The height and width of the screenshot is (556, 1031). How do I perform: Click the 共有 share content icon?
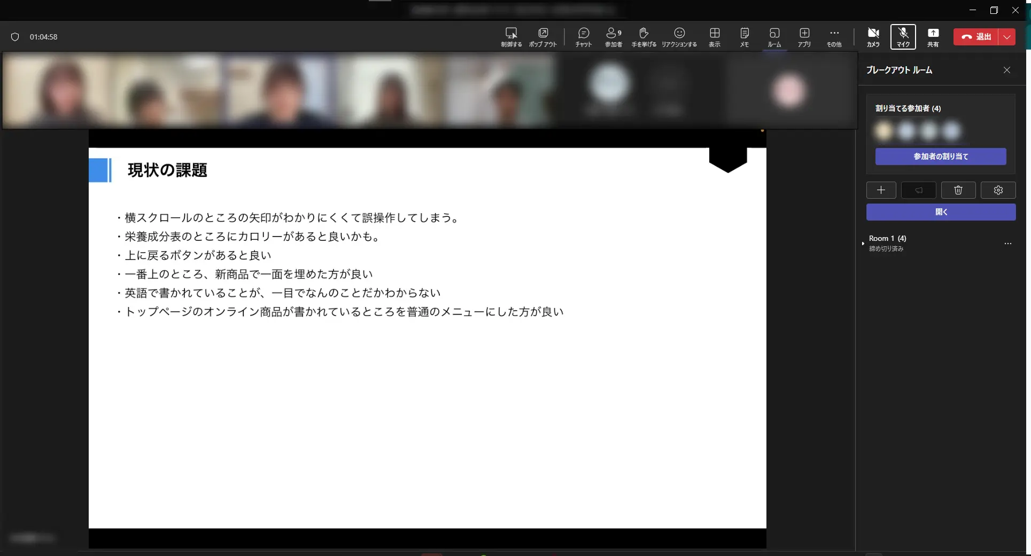[x=933, y=37]
